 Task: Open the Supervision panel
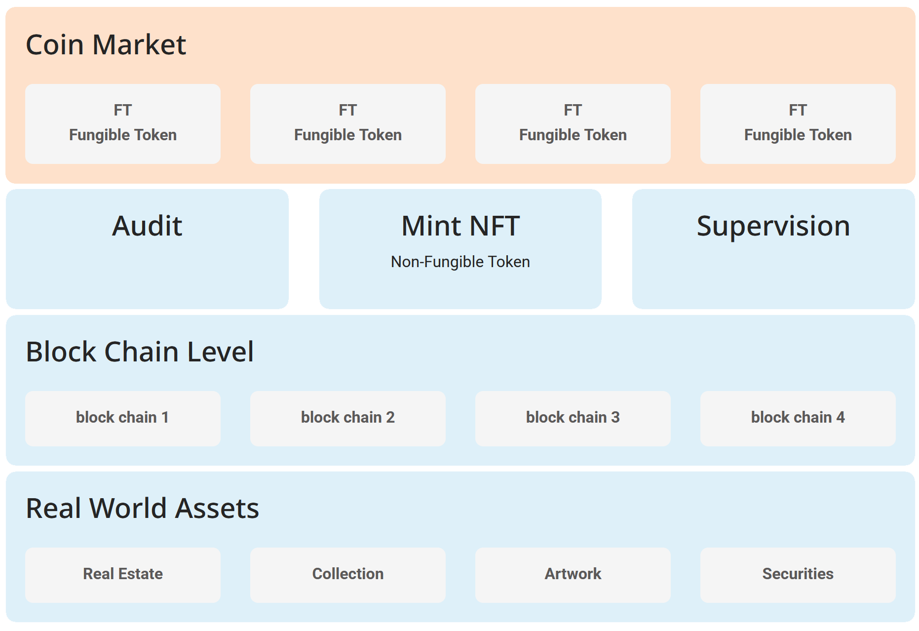point(773,248)
